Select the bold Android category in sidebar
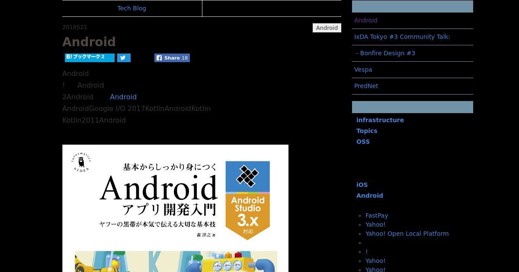Image resolution: width=519 pixels, height=272 pixels. (x=370, y=196)
